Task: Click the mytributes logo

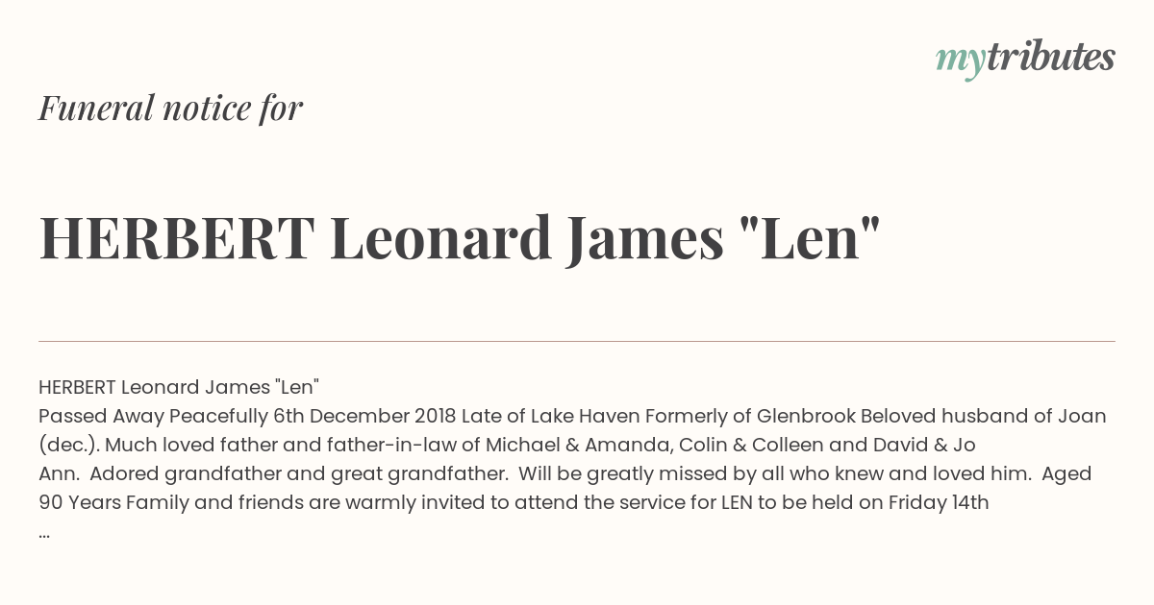Action: (1025, 60)
